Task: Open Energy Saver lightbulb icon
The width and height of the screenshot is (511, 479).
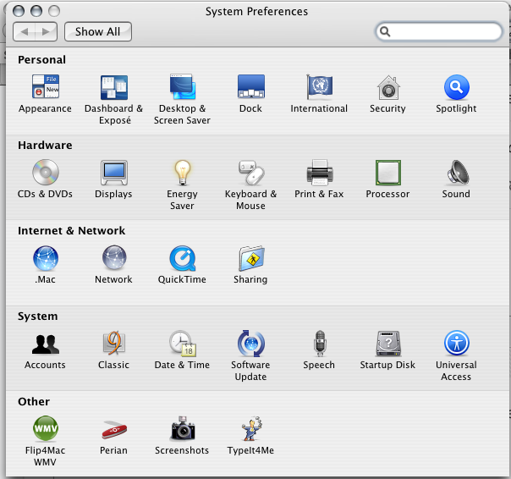Action: pyautogui.click(x=183, y=173)
